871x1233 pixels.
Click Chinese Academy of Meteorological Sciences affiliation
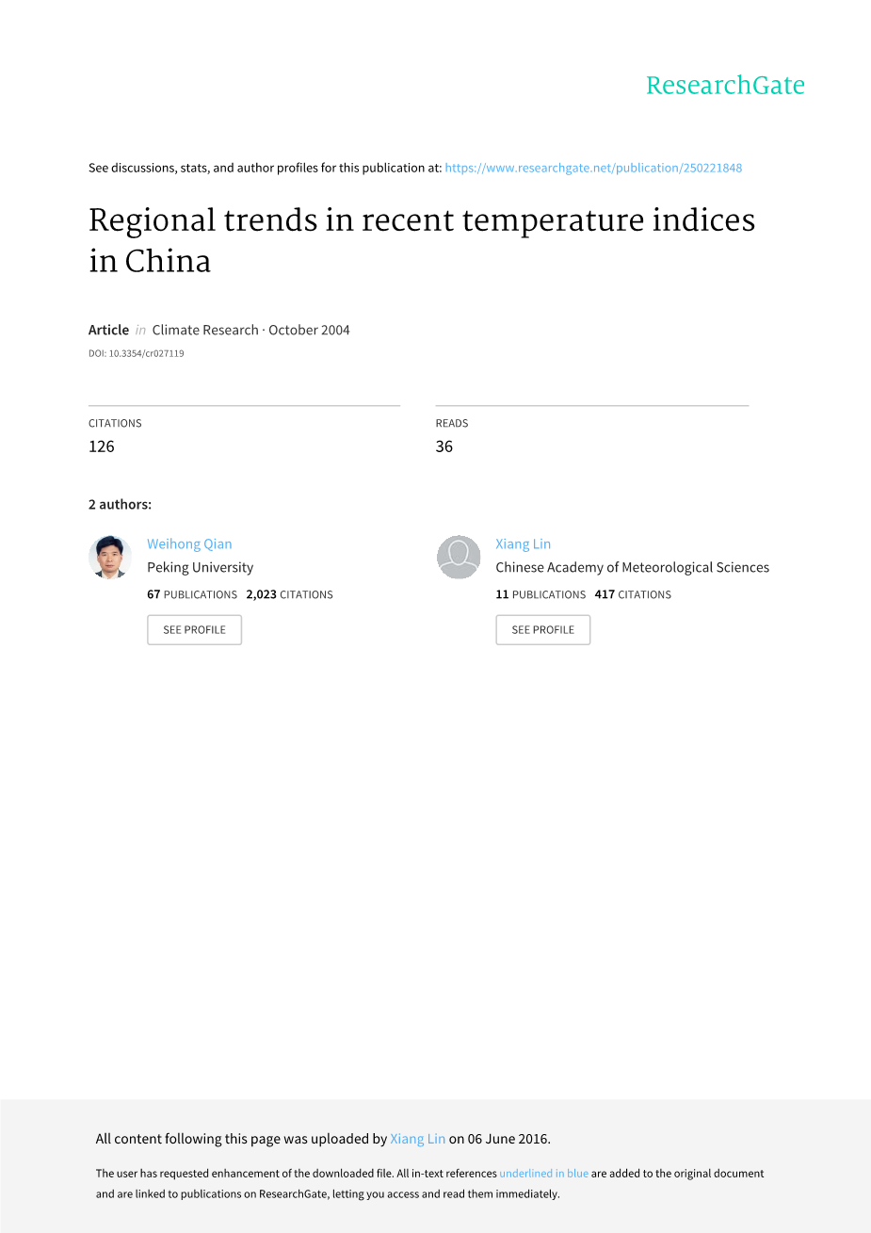(632, 567)
